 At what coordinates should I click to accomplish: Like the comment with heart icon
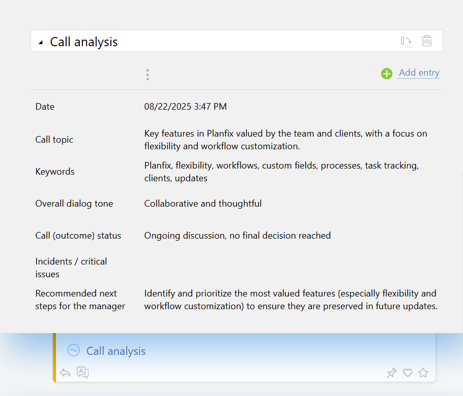tap(408, 373)
